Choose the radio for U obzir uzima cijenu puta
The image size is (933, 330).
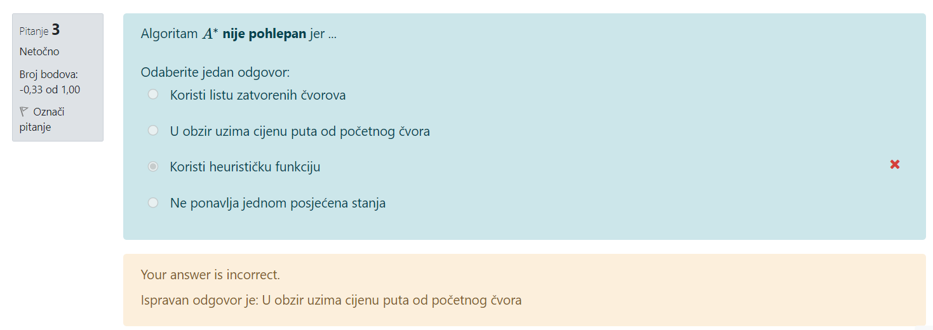click(x=153, y=131)
